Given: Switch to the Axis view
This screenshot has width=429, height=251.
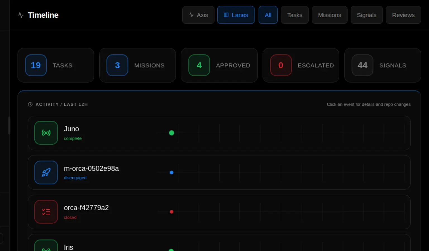Looking at the screenshot, I should point(198,15).
